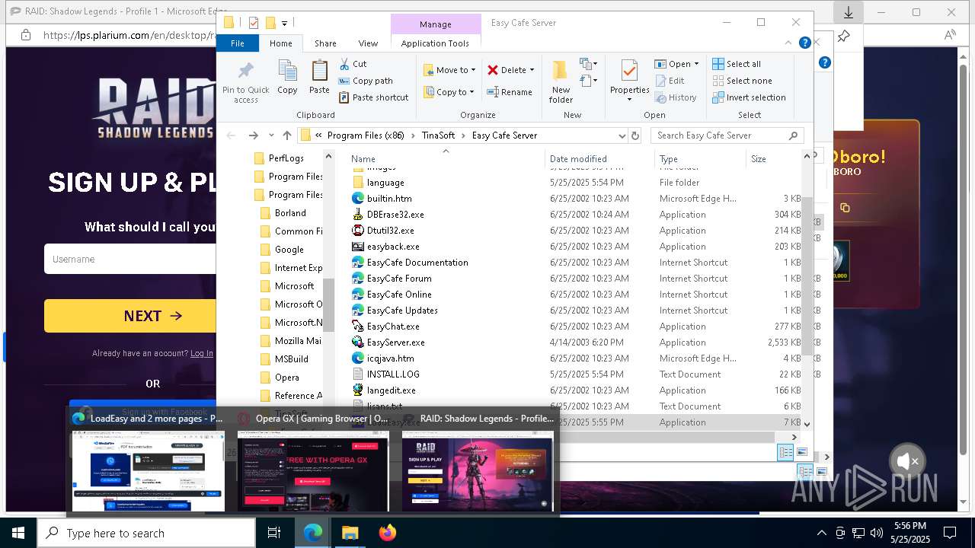Expand the address bar history dropdown
This screenshot has height=548, width=975.
[622, 135]
